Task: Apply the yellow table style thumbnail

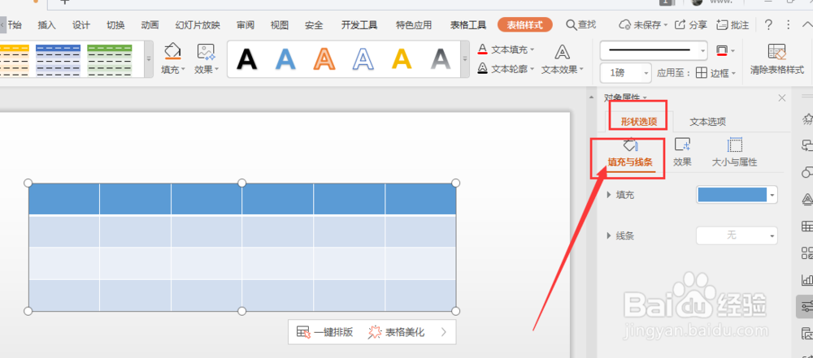Action: [x=14, y=60]
